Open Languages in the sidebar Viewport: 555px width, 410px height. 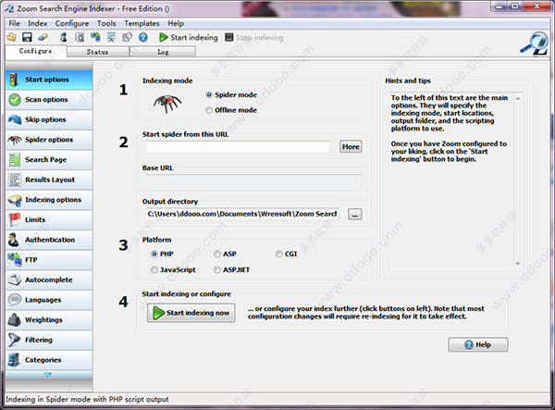pyautogui.click(x=49, y=300)
